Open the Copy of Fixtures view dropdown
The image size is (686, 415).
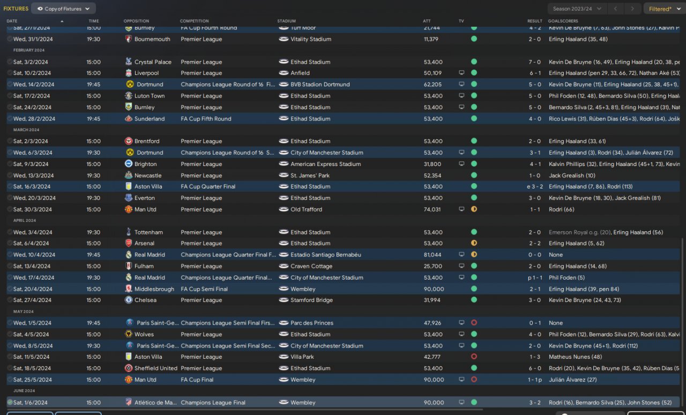(x=63, y=9)
